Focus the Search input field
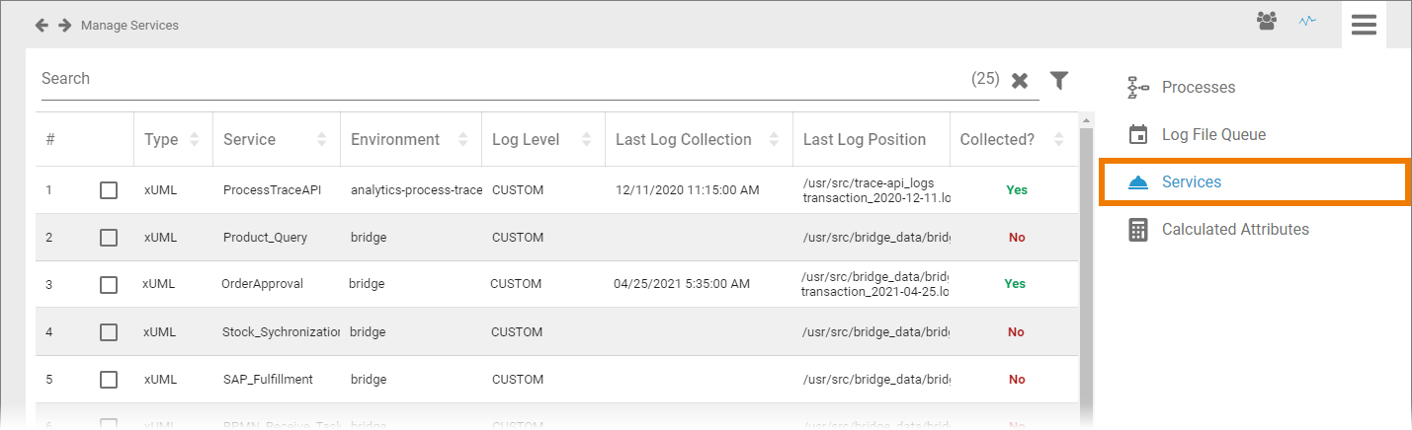This screenshot has width=1412, height=430. pyautogui.click(x=494, y=79)
